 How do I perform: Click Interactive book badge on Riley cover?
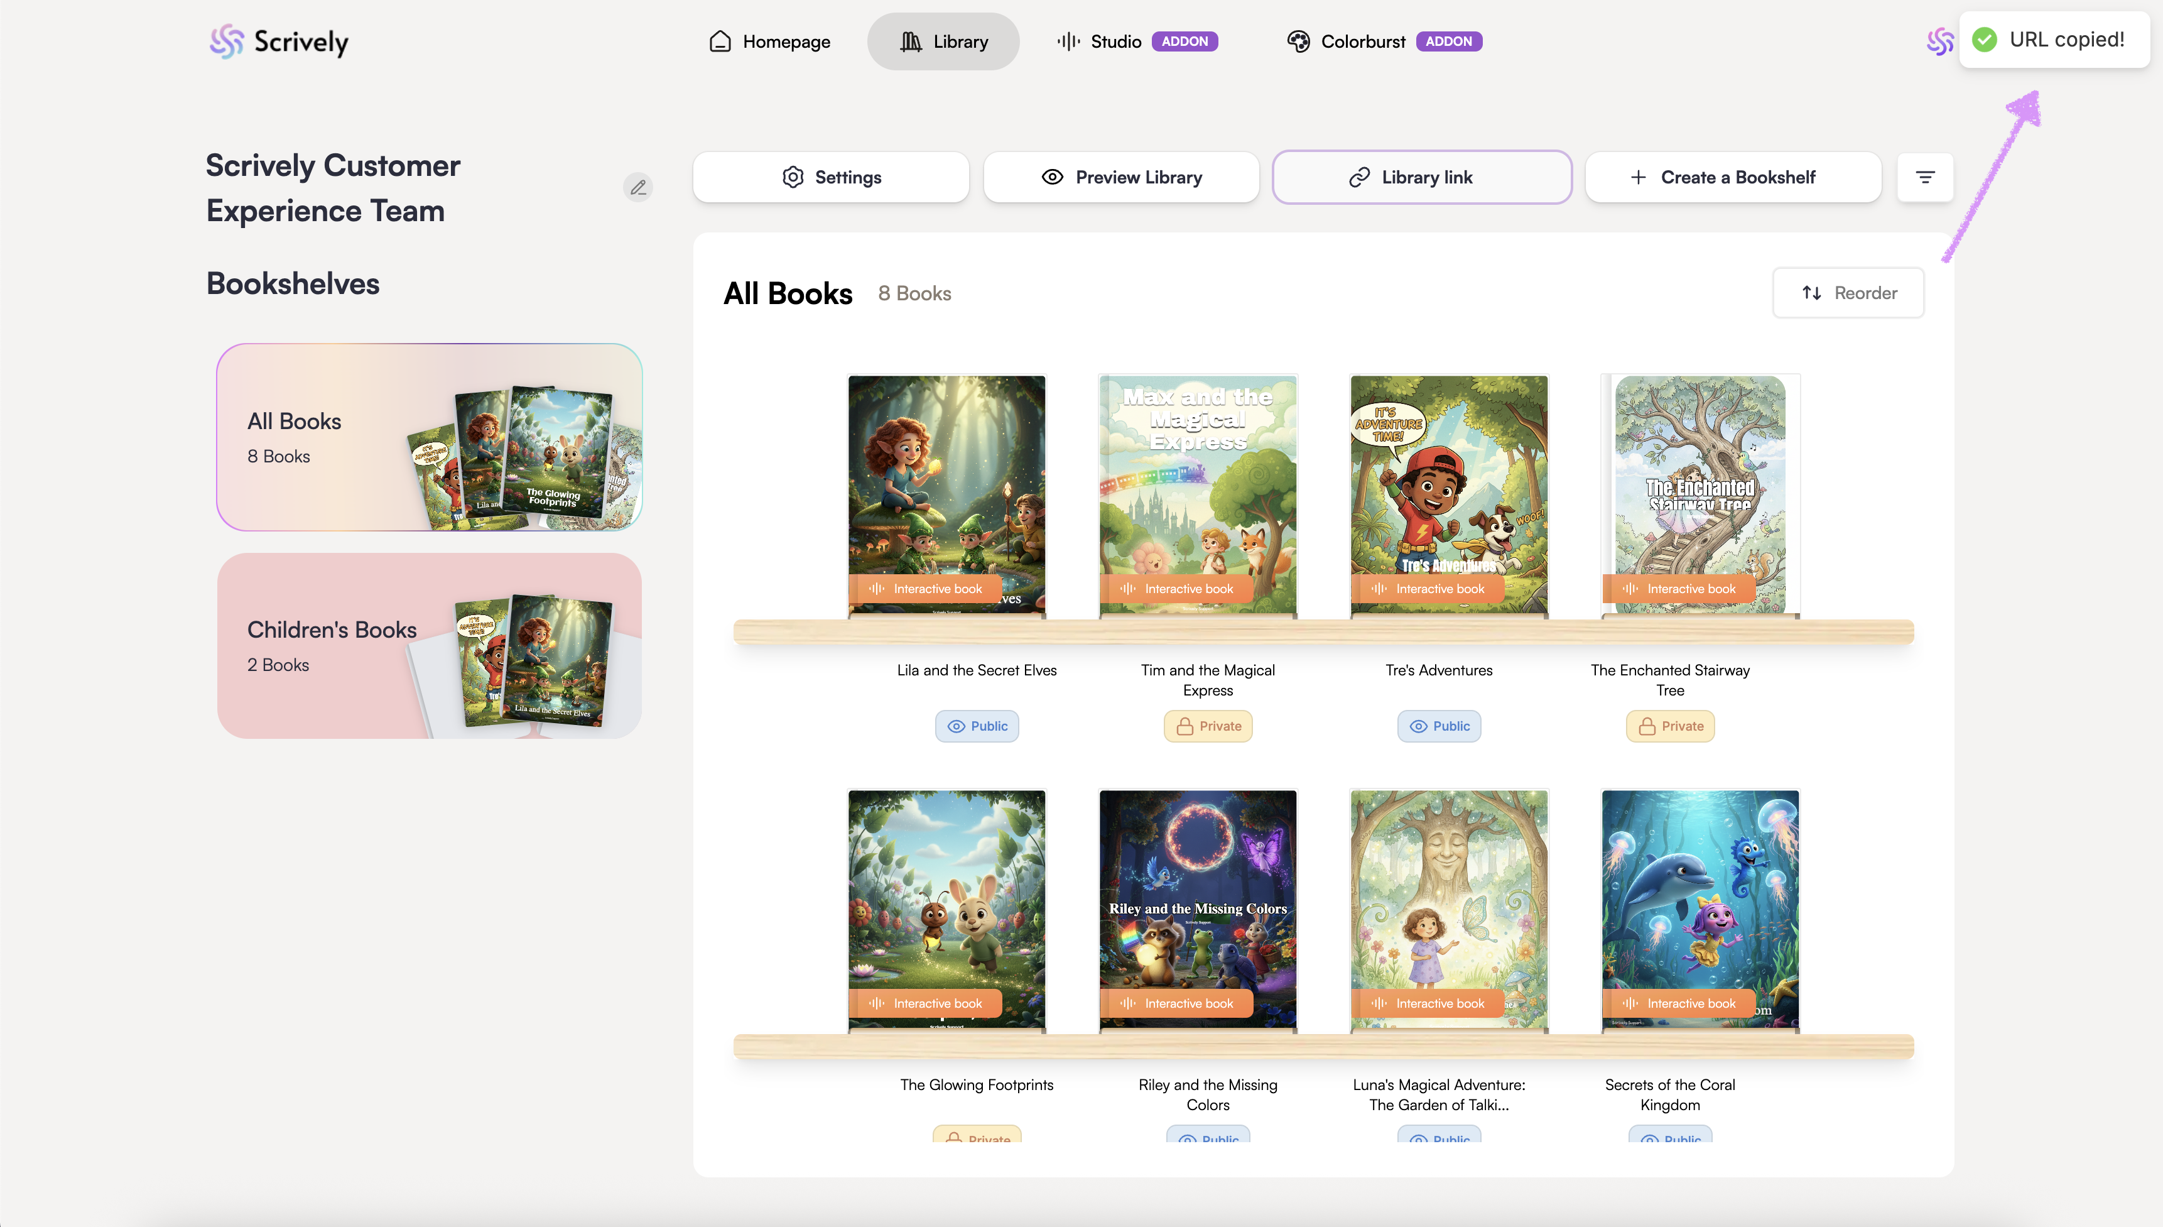[x=1177, y=1004]
